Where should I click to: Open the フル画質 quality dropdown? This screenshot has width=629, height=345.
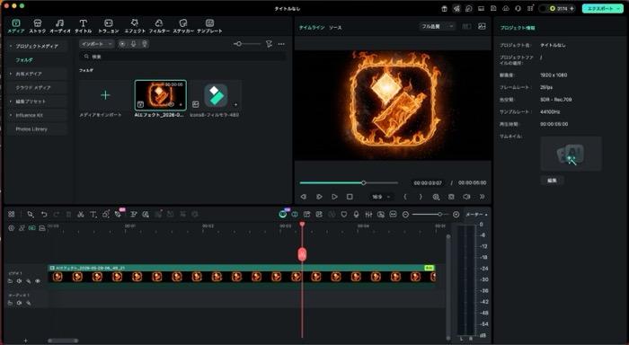click(x=438, y=26)
